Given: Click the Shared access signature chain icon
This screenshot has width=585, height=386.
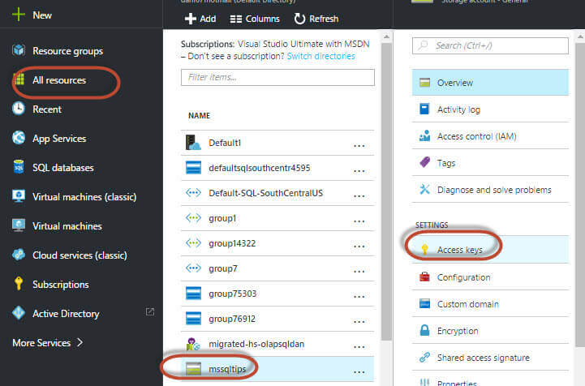Looking at the screenshot, I should click(x=424, y=358).
